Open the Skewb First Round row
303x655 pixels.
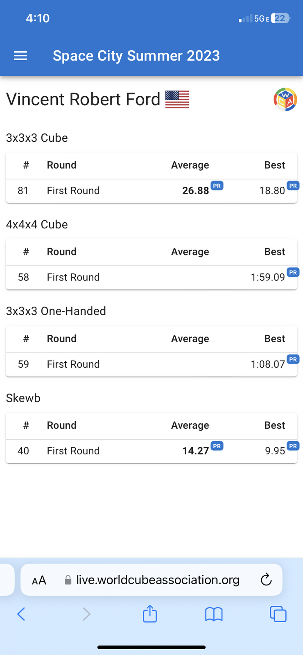[x=151, y=451]
